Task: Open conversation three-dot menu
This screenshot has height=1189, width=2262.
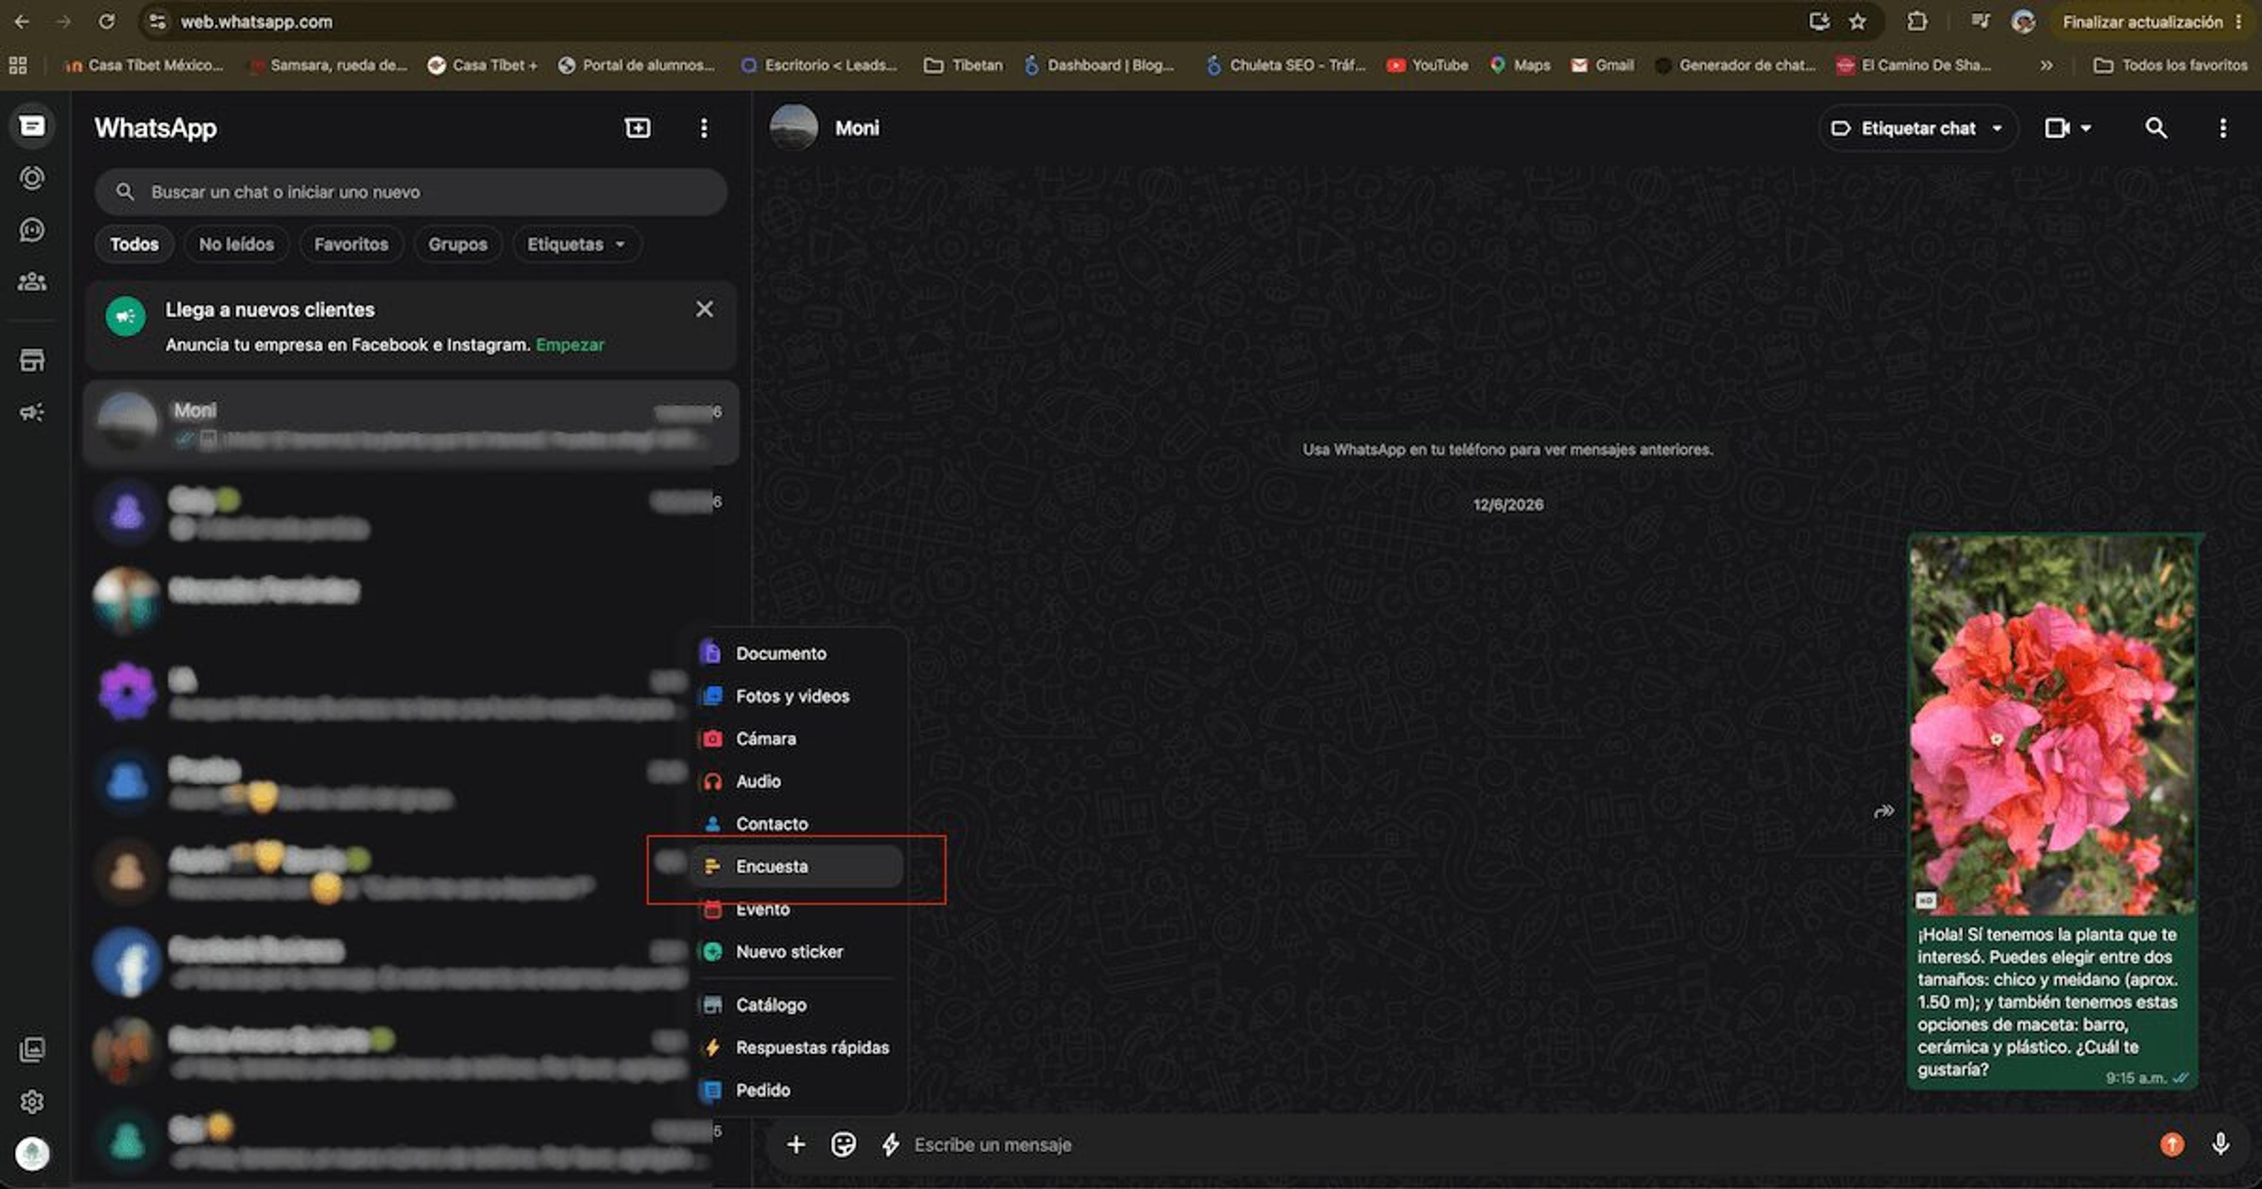Action: pyautogui.click(x=2223, y=128)
